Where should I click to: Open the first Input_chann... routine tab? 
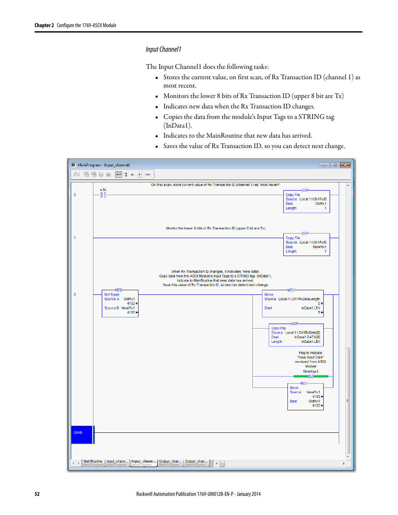(x=117, y=463)
